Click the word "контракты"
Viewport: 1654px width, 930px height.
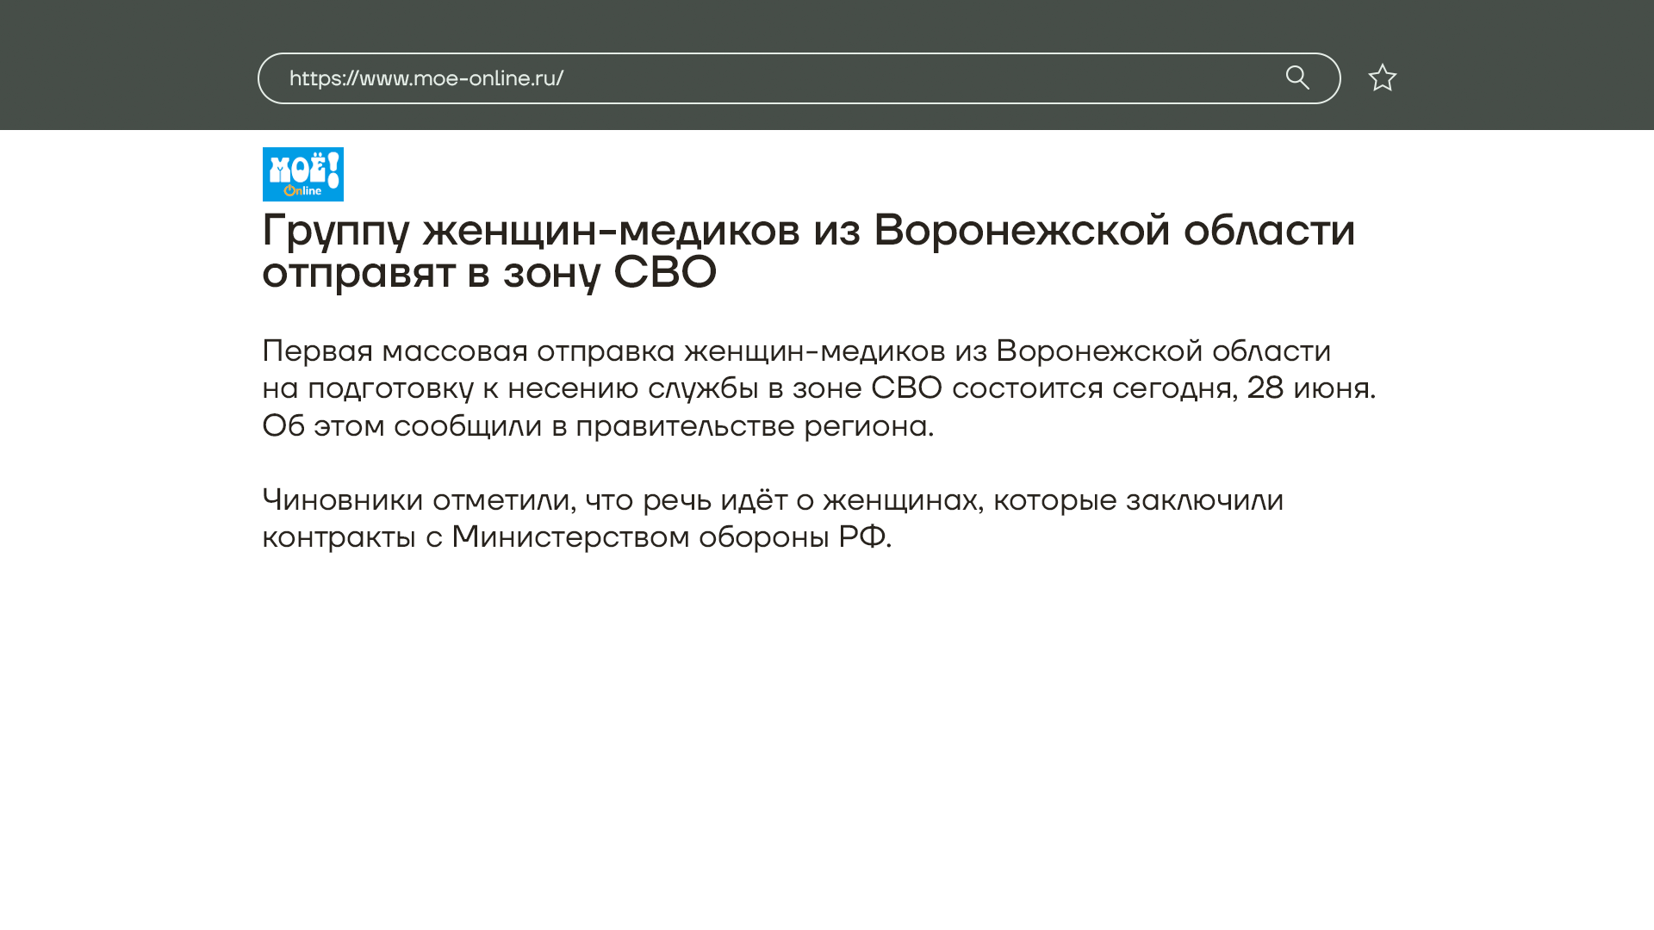point(339,537)
